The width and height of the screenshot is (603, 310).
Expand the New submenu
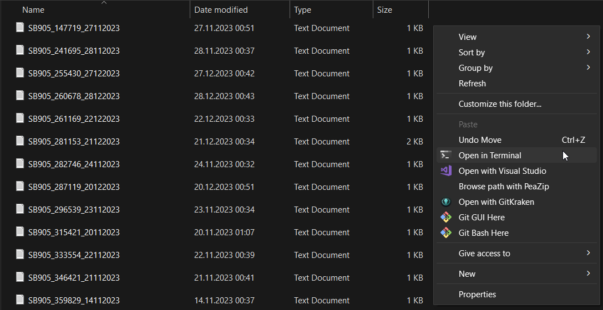(588, 273)
